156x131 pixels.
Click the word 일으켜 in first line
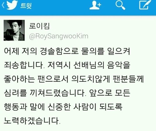click(x=119, y=52)
